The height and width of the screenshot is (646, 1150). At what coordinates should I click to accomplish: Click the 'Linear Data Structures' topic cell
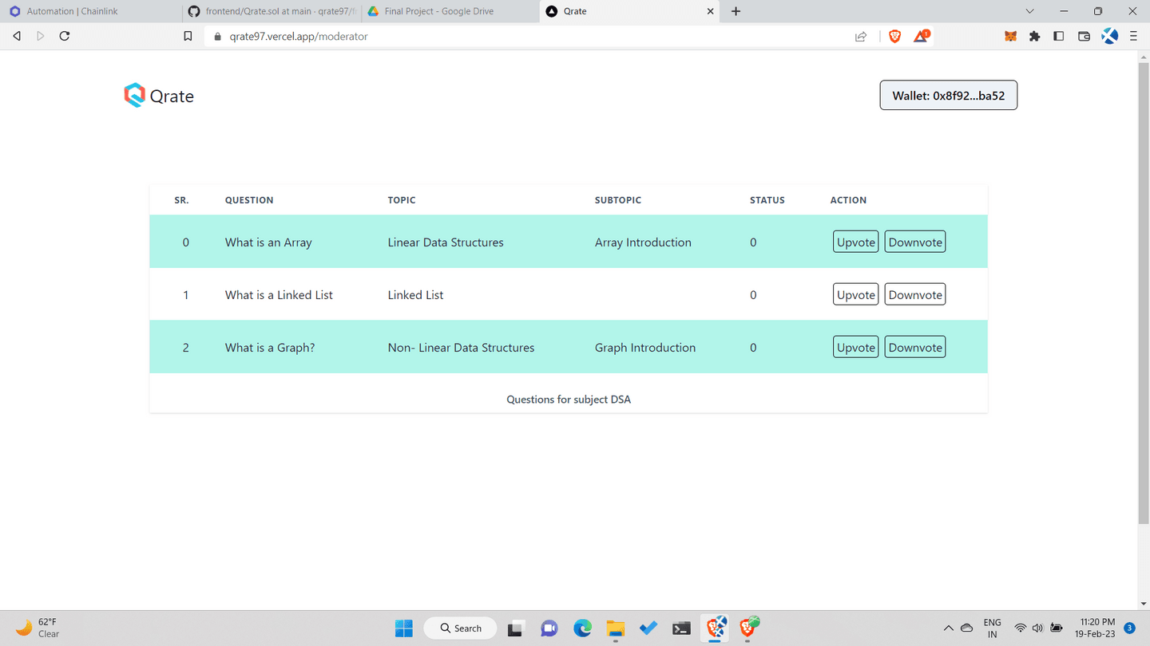[446, 242]
